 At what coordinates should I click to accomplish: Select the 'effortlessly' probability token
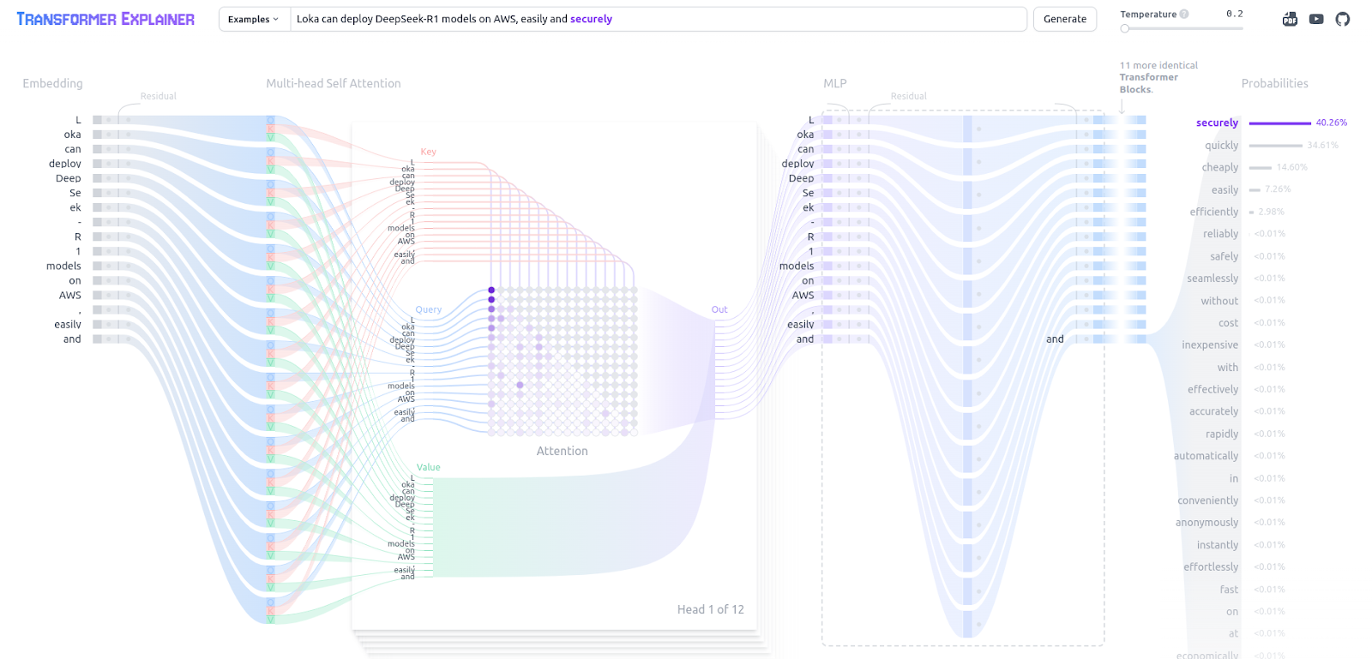click(1212, 566)
